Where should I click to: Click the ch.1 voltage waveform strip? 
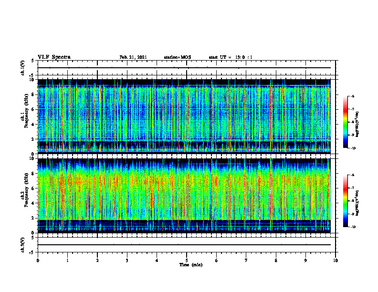tap(187, 68)
